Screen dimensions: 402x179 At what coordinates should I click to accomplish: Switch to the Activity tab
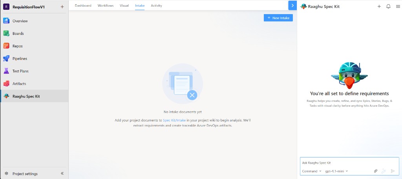coord(156,5)
